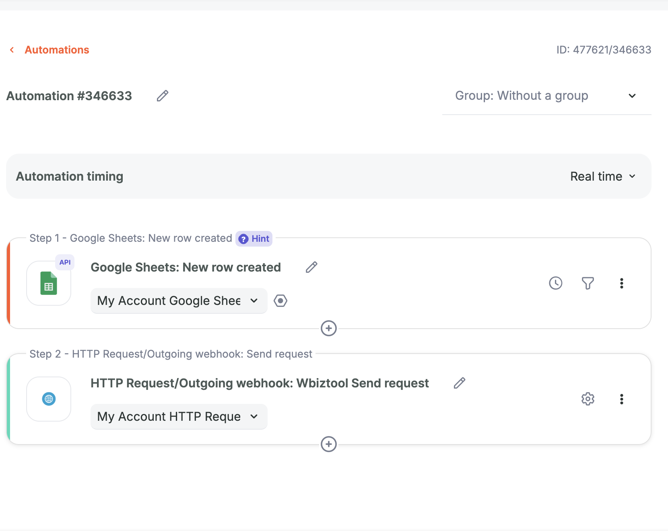The height and width of the screenshot is (531, 668).
Task: Open the gear settings for Step 2
Action: (x=588, y=399)
